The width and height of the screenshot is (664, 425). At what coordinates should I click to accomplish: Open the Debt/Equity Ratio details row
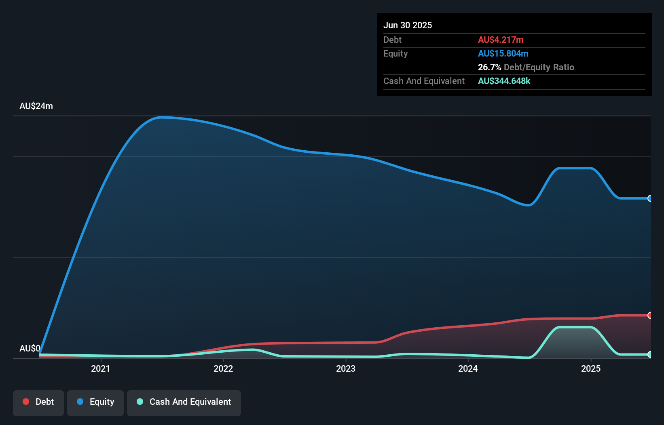[526, 67]
